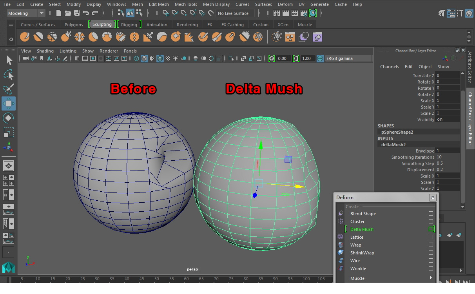Click the IPR render icon

295,13
